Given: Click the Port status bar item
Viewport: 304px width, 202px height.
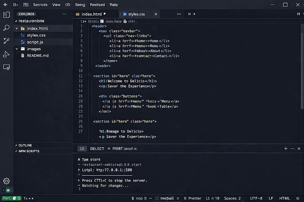Looking at the screenshot, I should [x=12, y=198].
